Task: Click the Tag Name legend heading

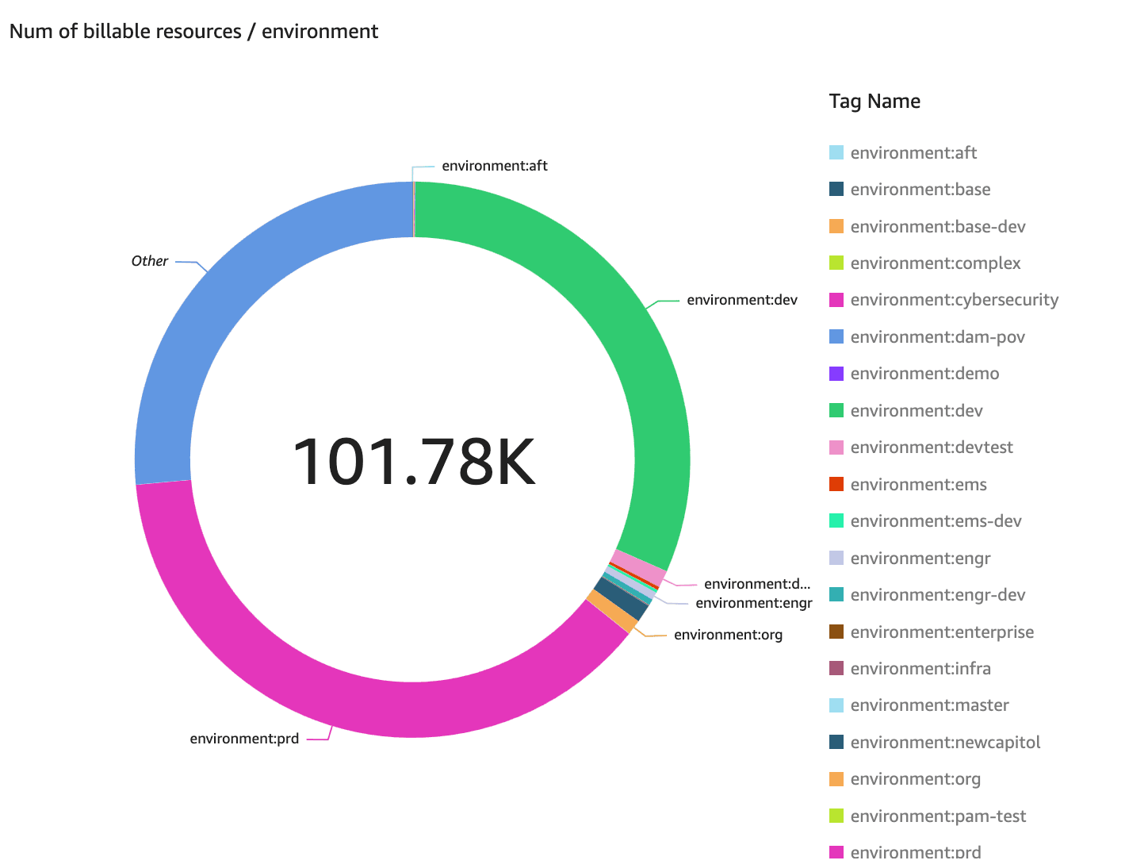Action: coord(874,101)
